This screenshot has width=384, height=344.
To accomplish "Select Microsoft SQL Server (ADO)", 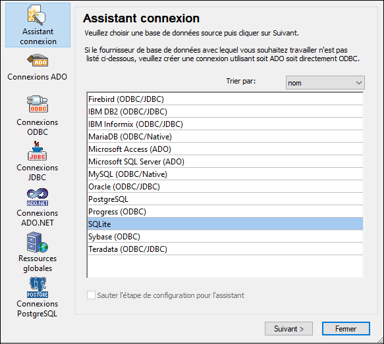I will [x=225, y=161].
